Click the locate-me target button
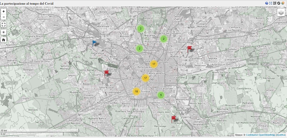 pyautogui.click(x=4, y=33)
